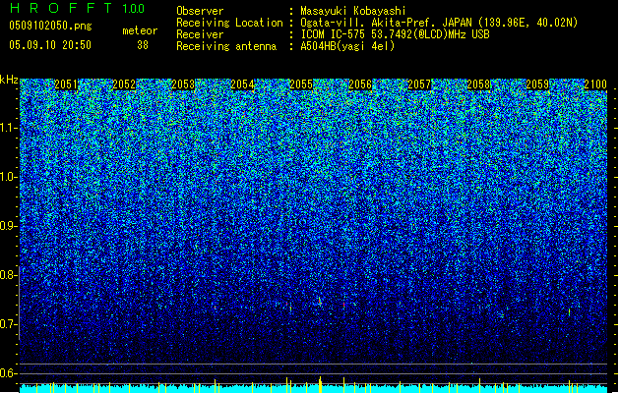The image size is (619, 393).
Task: Click the Observer field label
Action: (200, 11)
